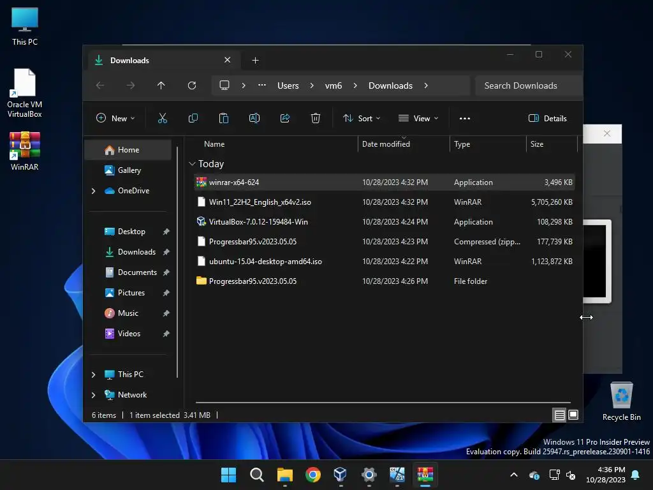Select Win11_22H2_English_x64v2.iso file

pyautogui.click(x=385, y=202)
